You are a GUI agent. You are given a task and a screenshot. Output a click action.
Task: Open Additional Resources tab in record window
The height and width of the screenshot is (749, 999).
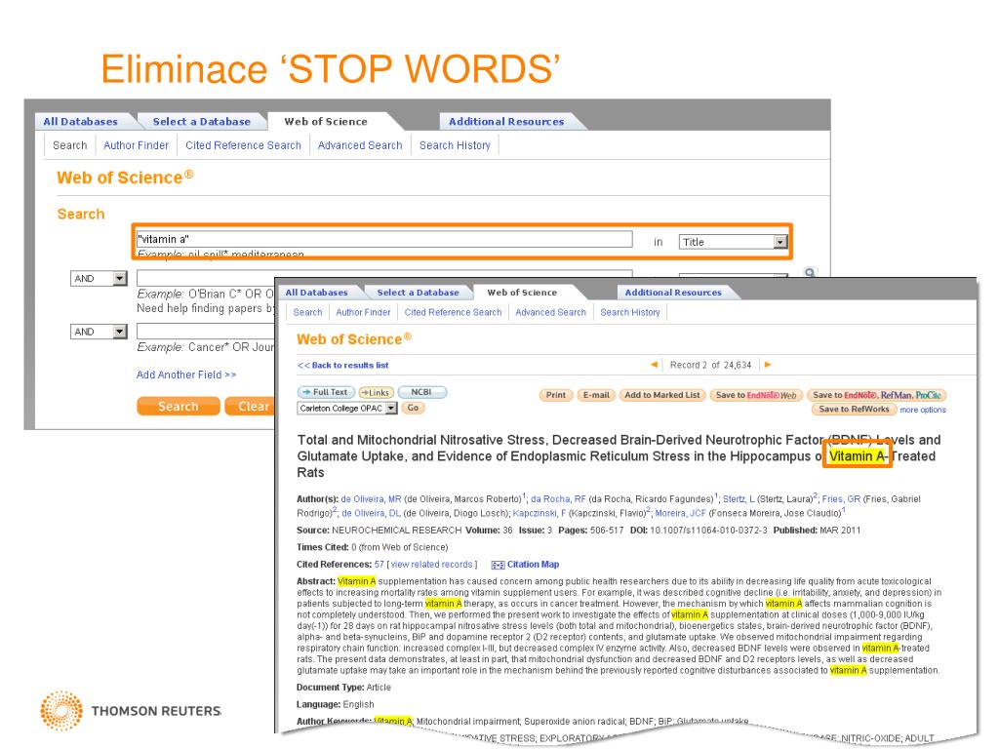(673, 293)
